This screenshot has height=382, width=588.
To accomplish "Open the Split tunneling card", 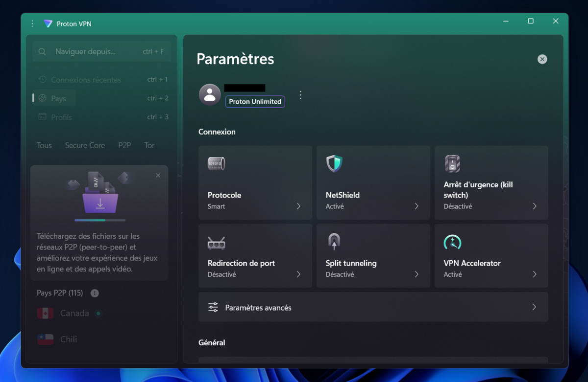I will pyautogui.click(x=373, y=256).
